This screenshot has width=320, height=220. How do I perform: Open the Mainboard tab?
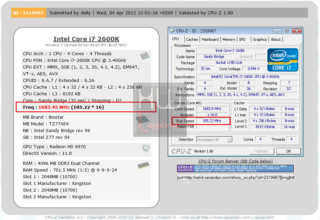(x=210, y=39)
